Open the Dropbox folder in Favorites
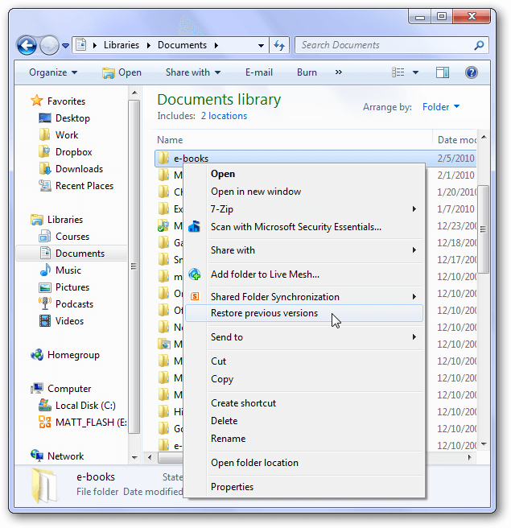The height and width of the screenshot is (528, 511). pos(73,152)
